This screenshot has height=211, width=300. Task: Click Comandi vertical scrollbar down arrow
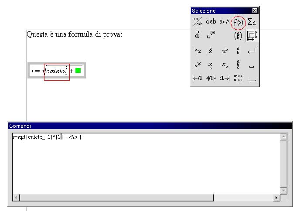[x=284, y=191]
